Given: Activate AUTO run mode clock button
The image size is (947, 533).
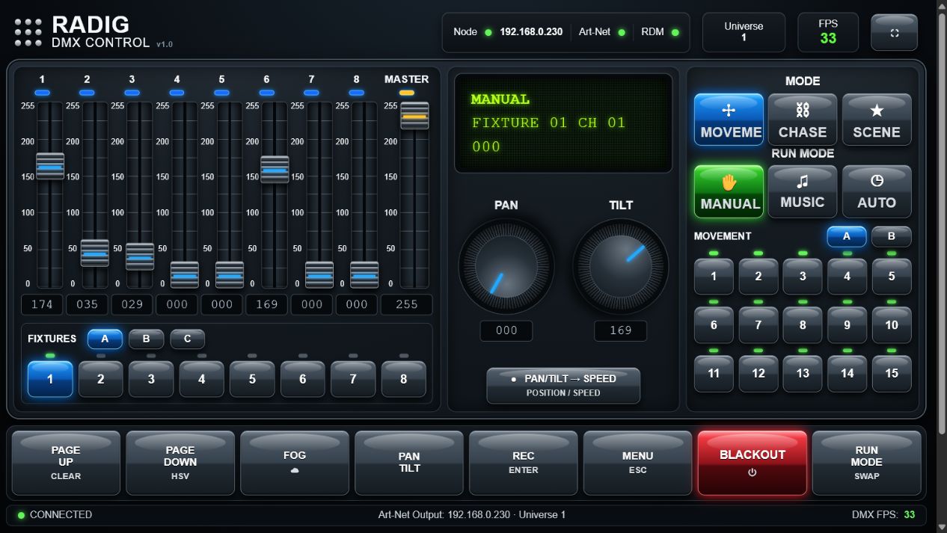Looking at the screenshot, I should (877, 191).
